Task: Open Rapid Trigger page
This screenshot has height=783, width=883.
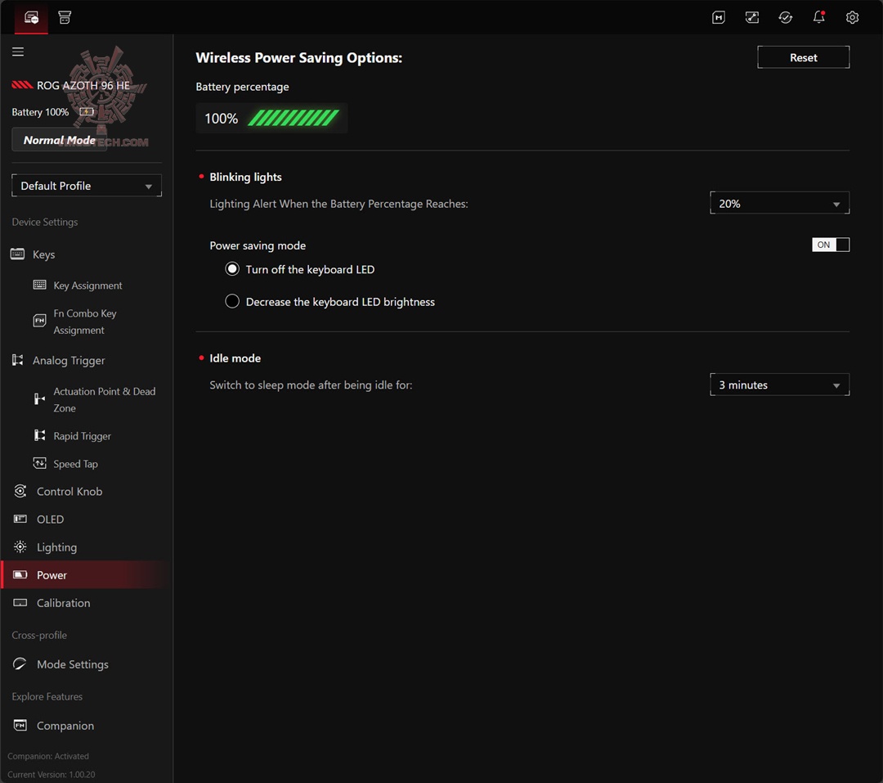Action: 83,436
